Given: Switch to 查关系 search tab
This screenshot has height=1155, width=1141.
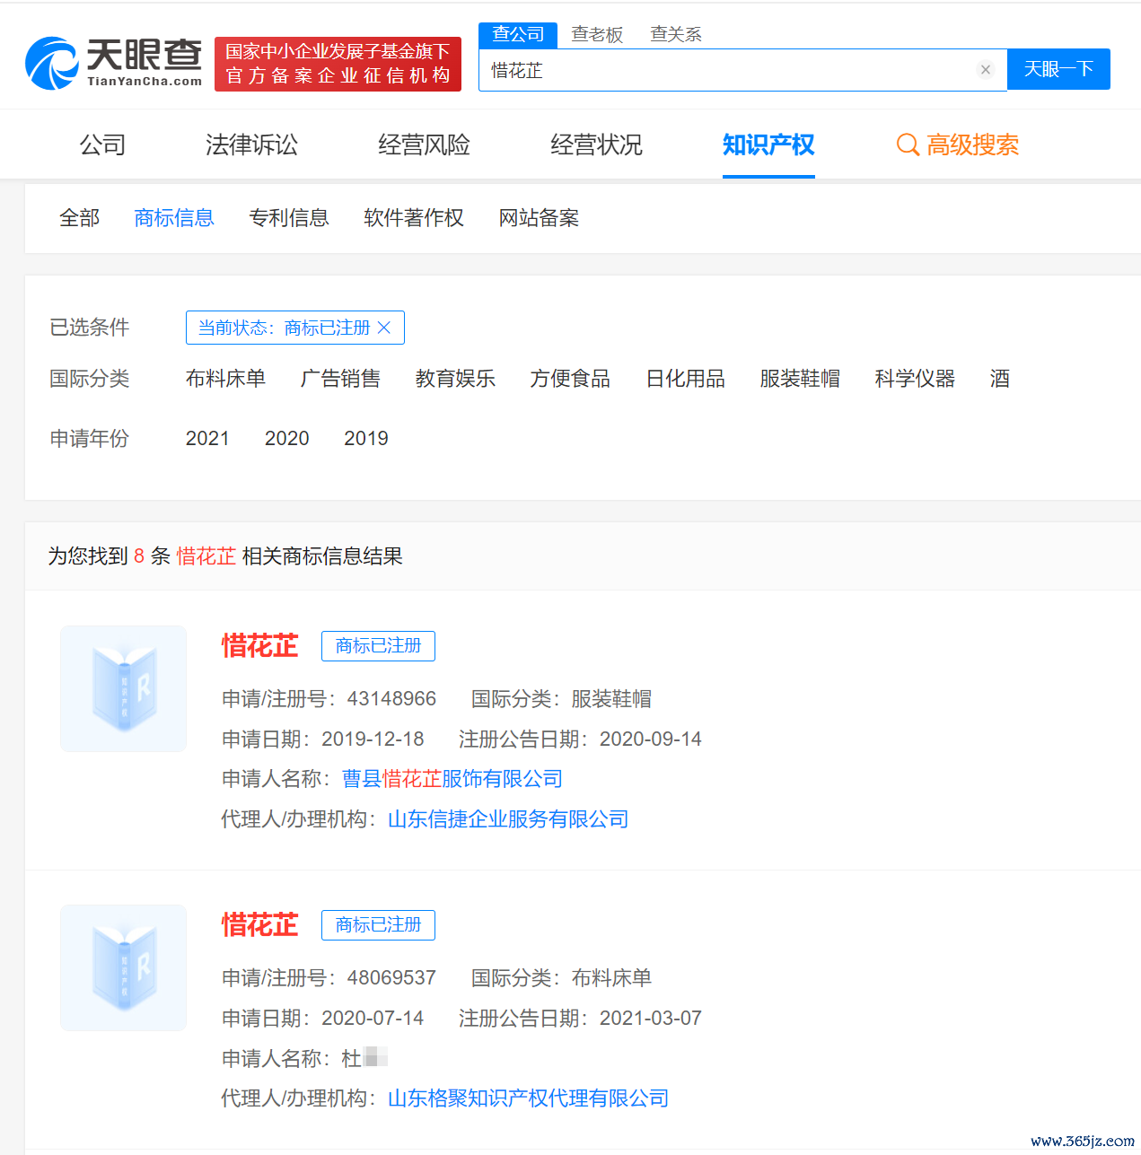Looking at the screenshot, I should tap(675, 35).
